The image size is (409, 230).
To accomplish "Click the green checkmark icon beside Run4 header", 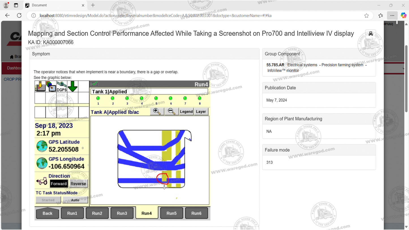I will pos(95,84).
